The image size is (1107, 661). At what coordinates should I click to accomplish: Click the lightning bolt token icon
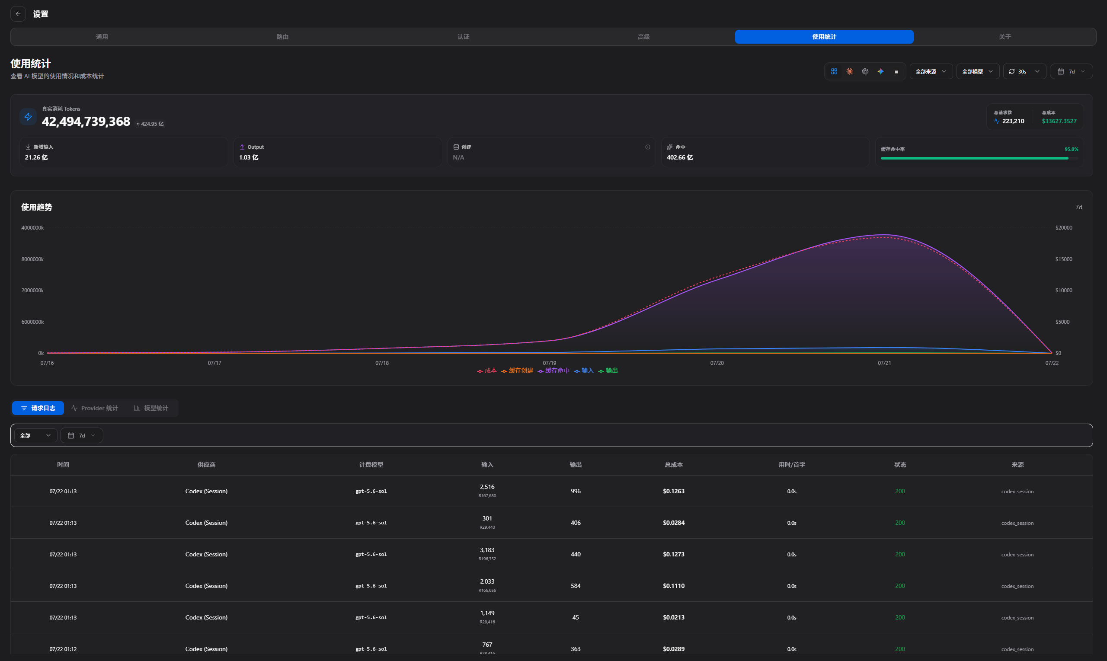point(28,117)
